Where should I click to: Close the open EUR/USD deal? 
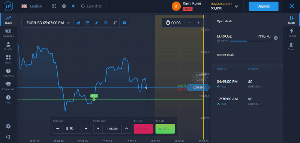tap(276, 38)
